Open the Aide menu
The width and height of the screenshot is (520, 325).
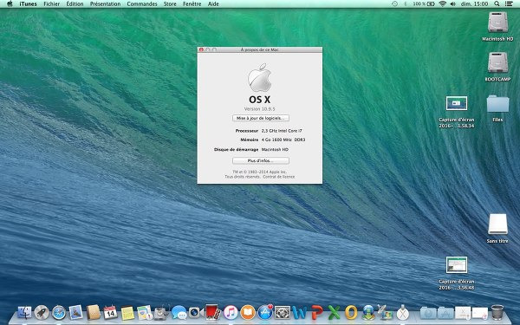pos(213,4)
